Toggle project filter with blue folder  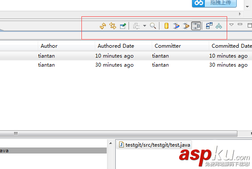(176, 26)
